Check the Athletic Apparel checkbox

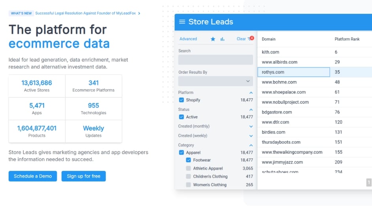point(188,168)
